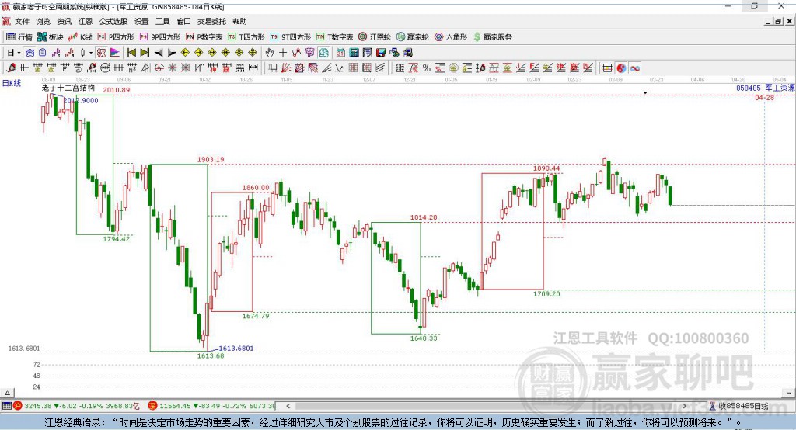Open the 9P四方形 tool

(x=160, y=37)
